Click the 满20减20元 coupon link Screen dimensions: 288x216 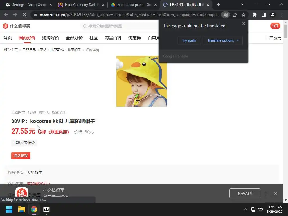[38, 183]
